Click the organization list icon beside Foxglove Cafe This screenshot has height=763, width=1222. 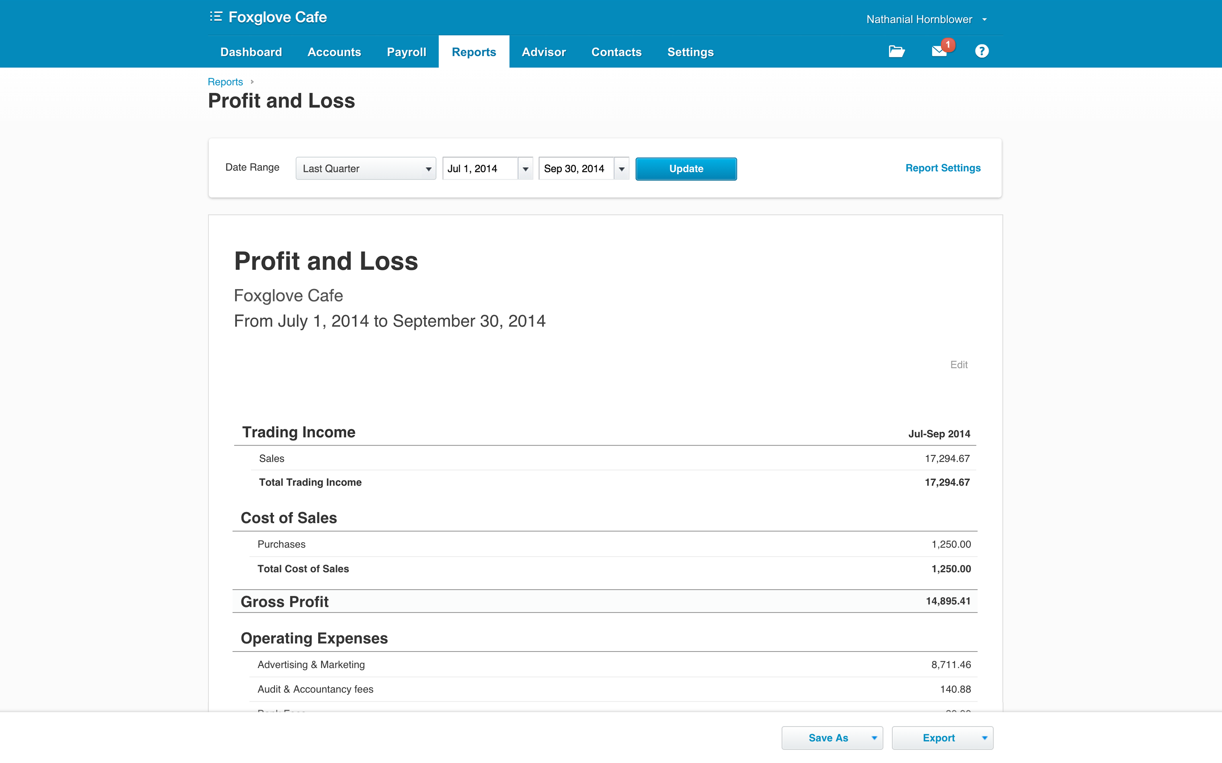tap(216, 17)
